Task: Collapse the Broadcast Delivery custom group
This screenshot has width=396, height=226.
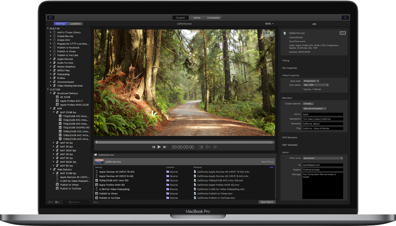Action: pyautogui.click(x=51, y=93)
